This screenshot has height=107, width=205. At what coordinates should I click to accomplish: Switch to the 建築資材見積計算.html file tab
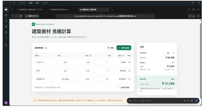pos(58,9)
